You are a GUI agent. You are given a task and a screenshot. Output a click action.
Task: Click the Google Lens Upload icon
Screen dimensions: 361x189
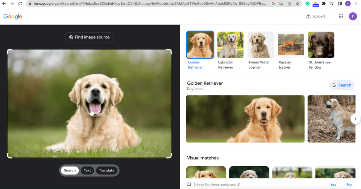[x=315, y=16]
